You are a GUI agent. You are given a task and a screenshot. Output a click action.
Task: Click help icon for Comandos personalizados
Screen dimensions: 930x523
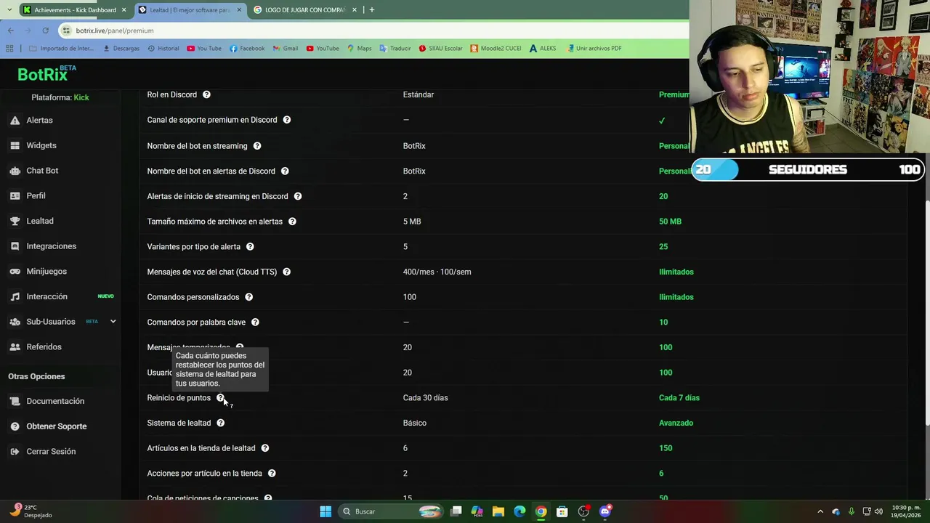point(248,297)
